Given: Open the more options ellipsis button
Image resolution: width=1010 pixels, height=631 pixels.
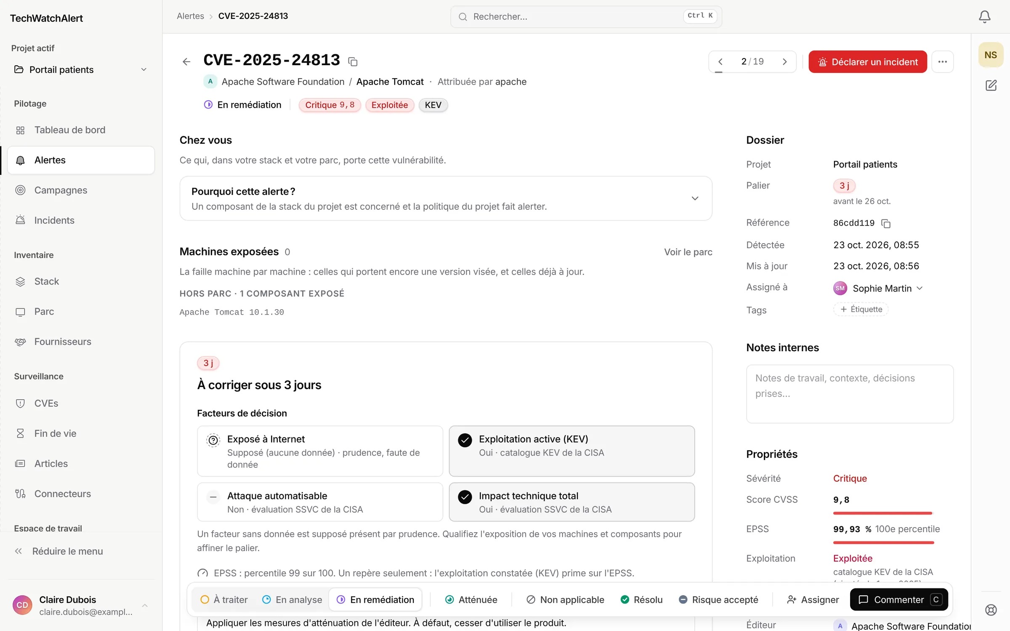Looking at the screenshot, I should coord(942,62).
